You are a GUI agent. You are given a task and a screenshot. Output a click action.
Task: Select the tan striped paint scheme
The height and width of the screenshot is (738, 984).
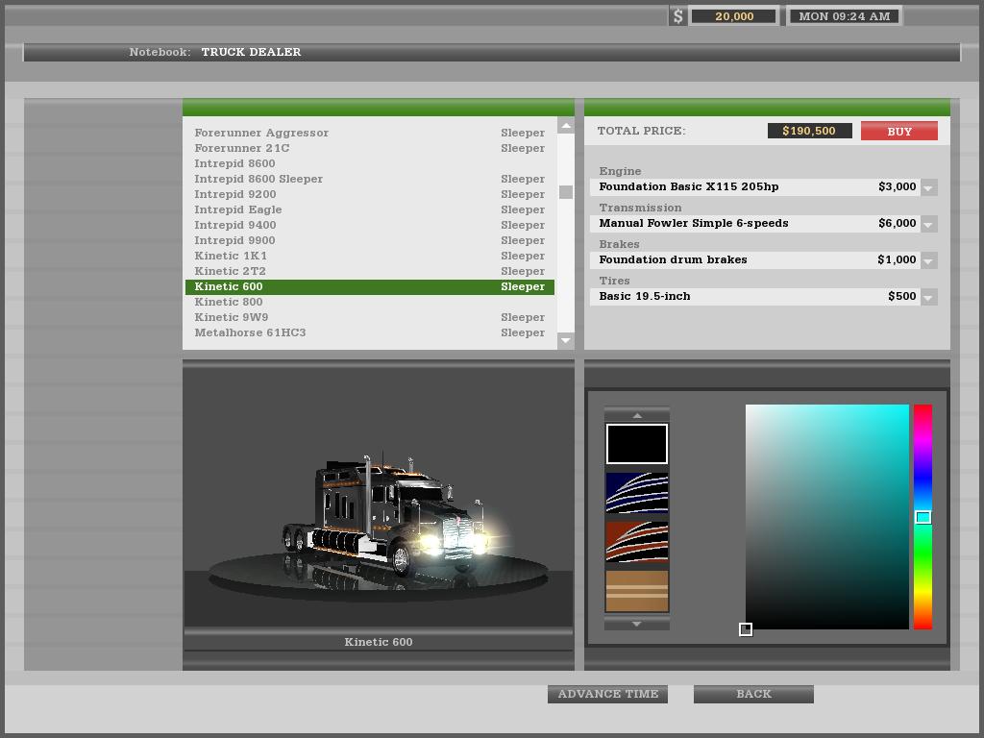pos(636,590)
